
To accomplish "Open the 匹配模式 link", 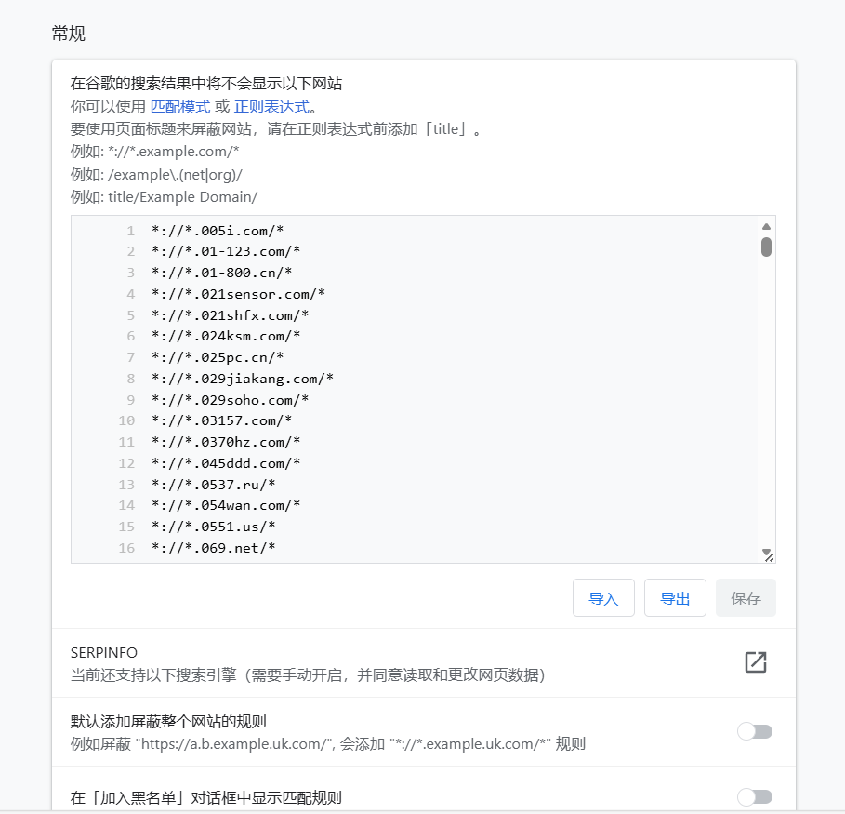I will click(x=180, y=106).
